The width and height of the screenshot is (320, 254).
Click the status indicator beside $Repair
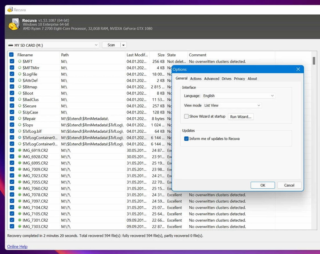point(20,118)
